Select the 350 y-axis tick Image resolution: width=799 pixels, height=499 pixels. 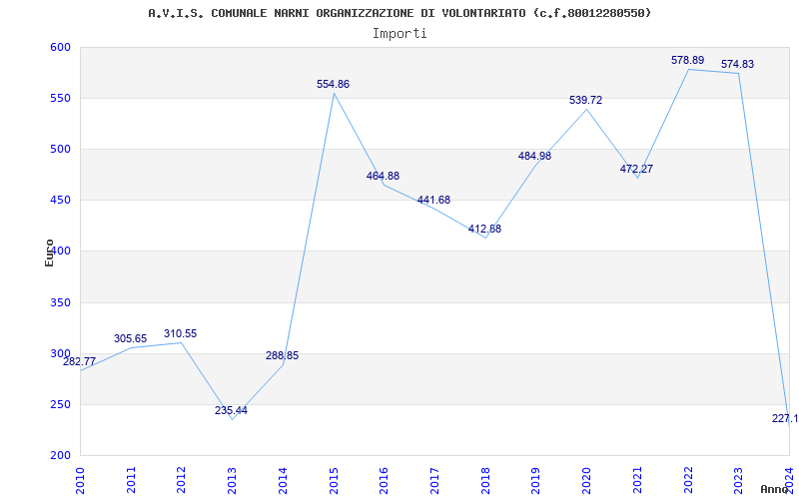60,302
